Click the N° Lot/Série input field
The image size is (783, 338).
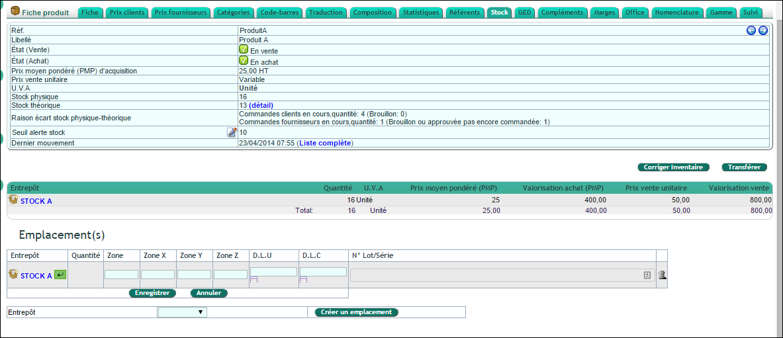click(502, 275)
